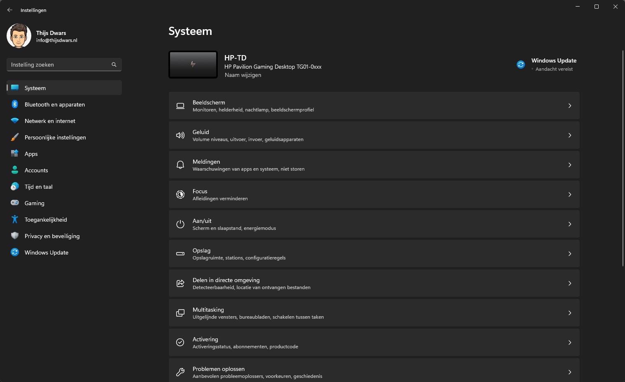Click the Persoonlijke instellingen paintbrush icon
The image size is (625, 382).
[x=15, y=137]
